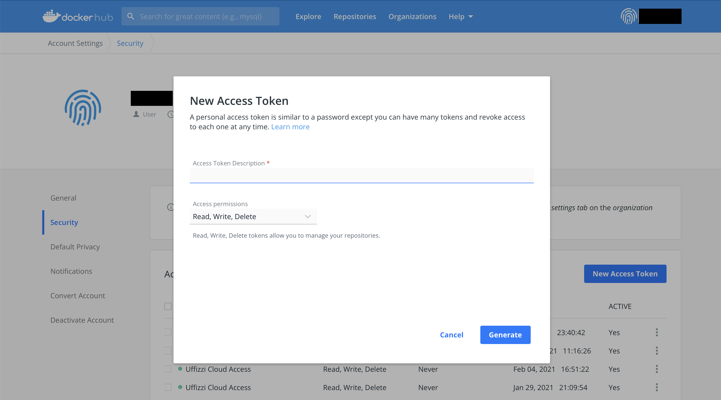Open the kebab menu for the Jan 29, 2021 token
The width and height of the screenshot is (721, 400).
pyautogui.click(x=657, y=387)
